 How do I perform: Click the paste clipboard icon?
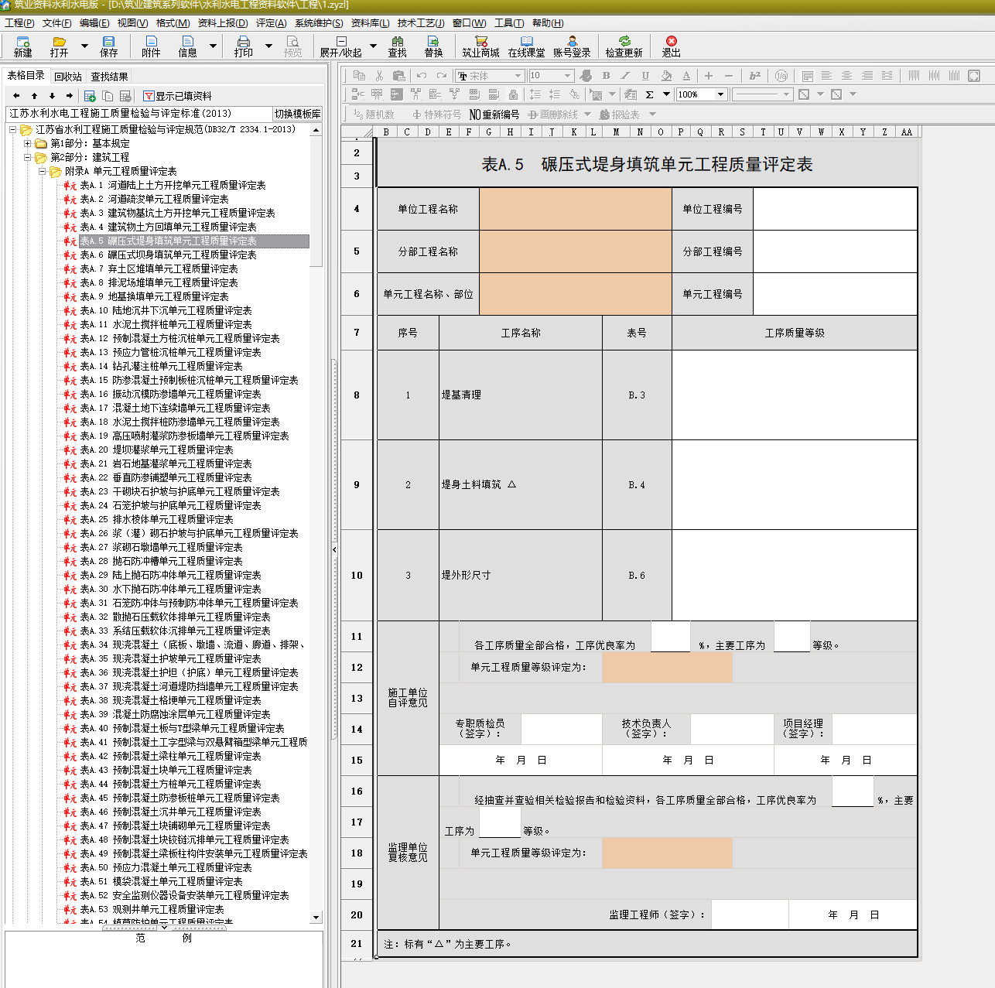(398, 75)
